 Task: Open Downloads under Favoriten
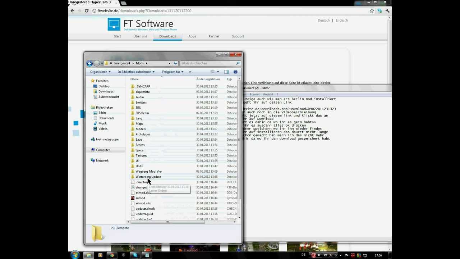tap(106, 92)
